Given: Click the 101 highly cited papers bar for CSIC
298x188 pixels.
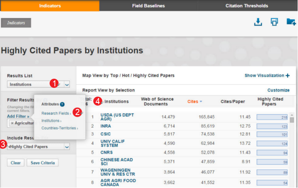Looking at the screenshot, I should [x=272, y=134].
